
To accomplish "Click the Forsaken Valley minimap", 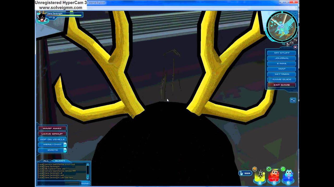I will click(282, 26).
